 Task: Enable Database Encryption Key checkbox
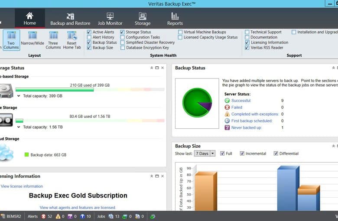tap(122, 47)
